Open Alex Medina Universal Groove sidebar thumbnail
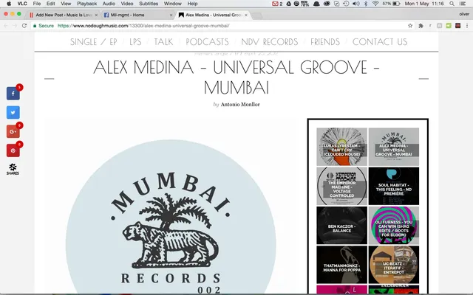The width and height of the screenshot is (473, 295). click(x=394, y=147)
